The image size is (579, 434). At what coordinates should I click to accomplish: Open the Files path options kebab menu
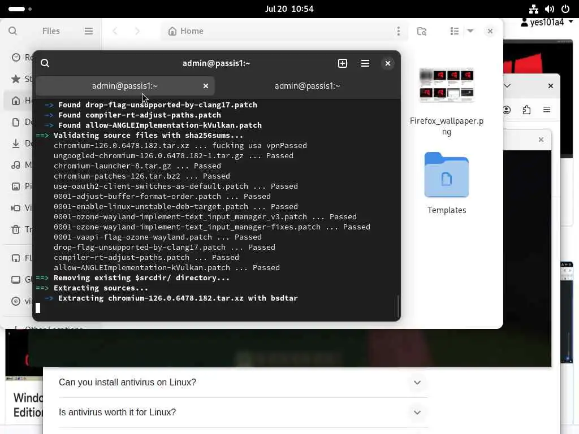pos(399,31)
